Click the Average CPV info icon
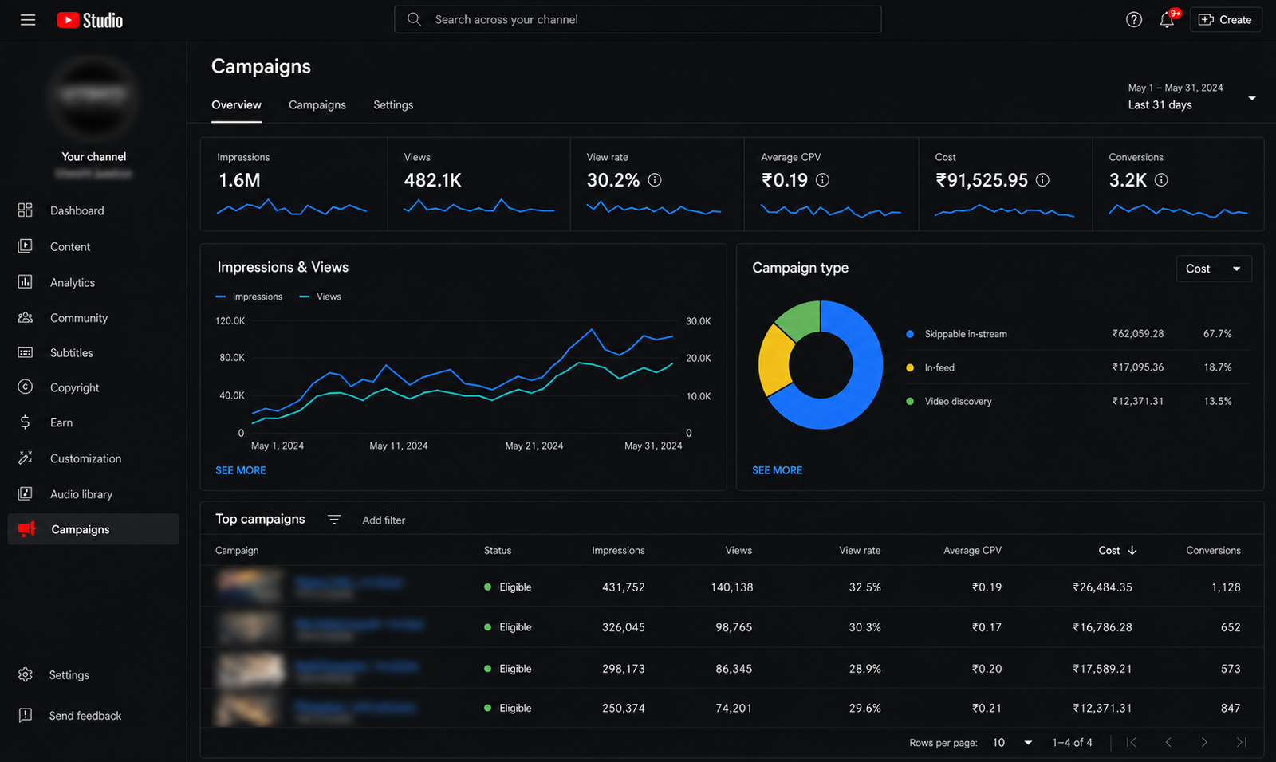 click(x=822, y=180)
